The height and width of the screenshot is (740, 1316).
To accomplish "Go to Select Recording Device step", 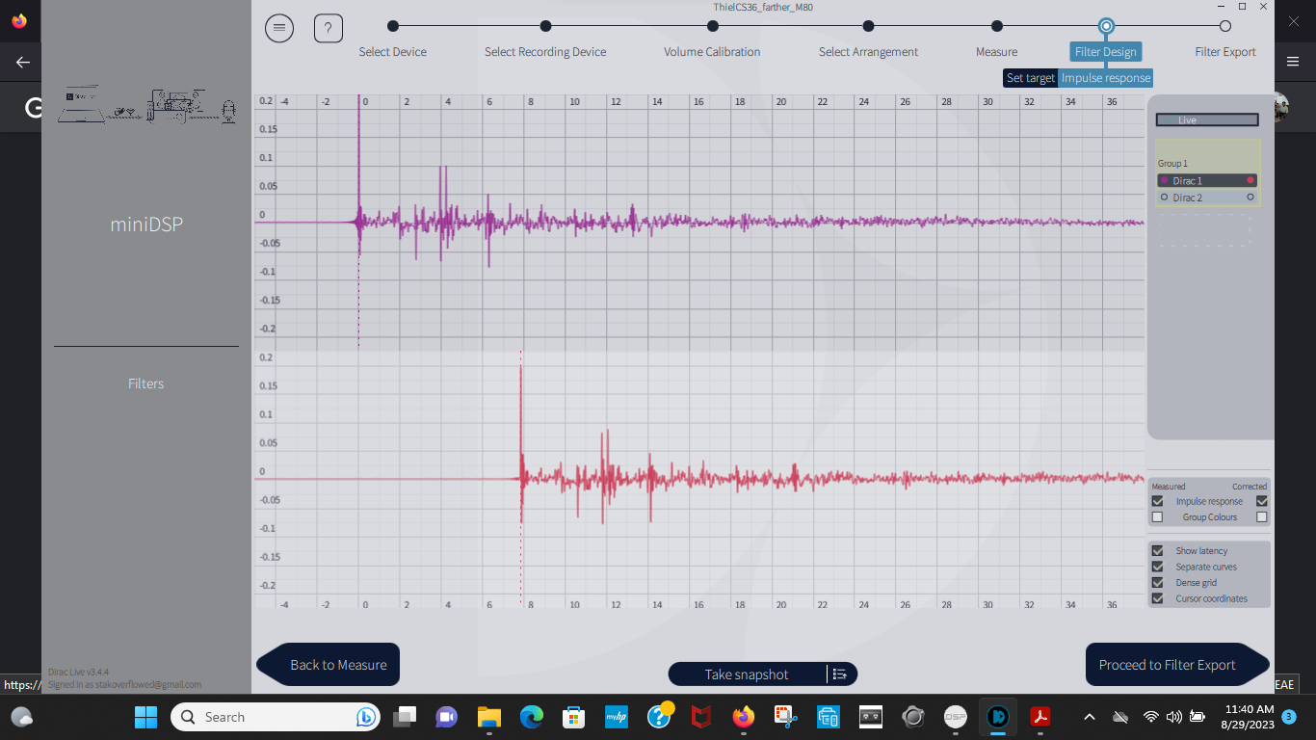I will click(545, 52).
